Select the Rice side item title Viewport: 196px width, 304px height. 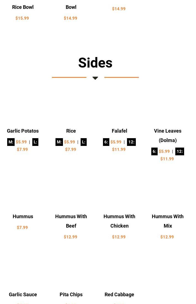pos(71,131)
